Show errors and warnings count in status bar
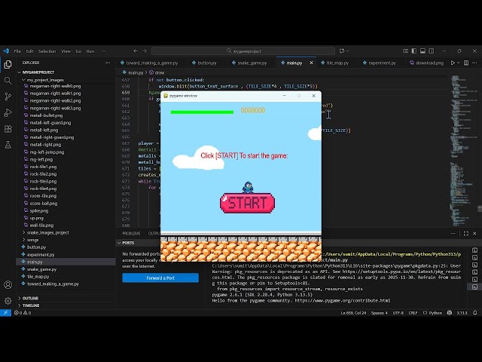This screenshot has width=482, height=362. point(23,313)
